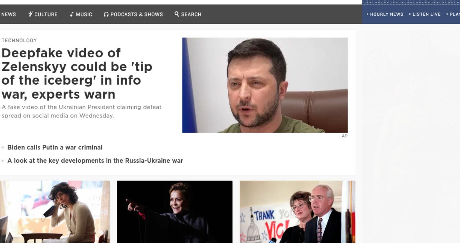Click the Listen Live play arrow

(410, 14)
